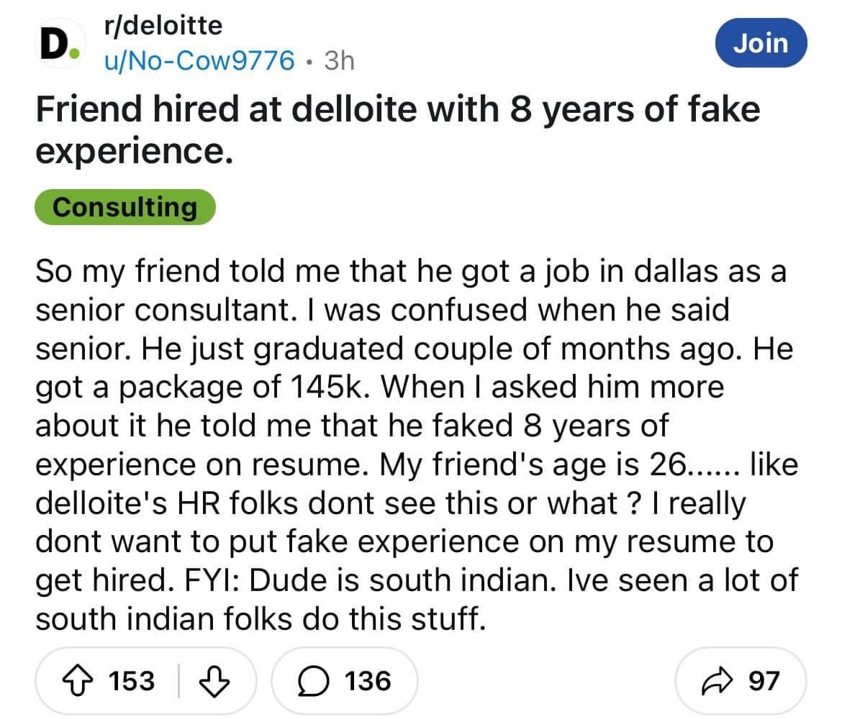Click the word "experience." in the title

click(133, 152)
